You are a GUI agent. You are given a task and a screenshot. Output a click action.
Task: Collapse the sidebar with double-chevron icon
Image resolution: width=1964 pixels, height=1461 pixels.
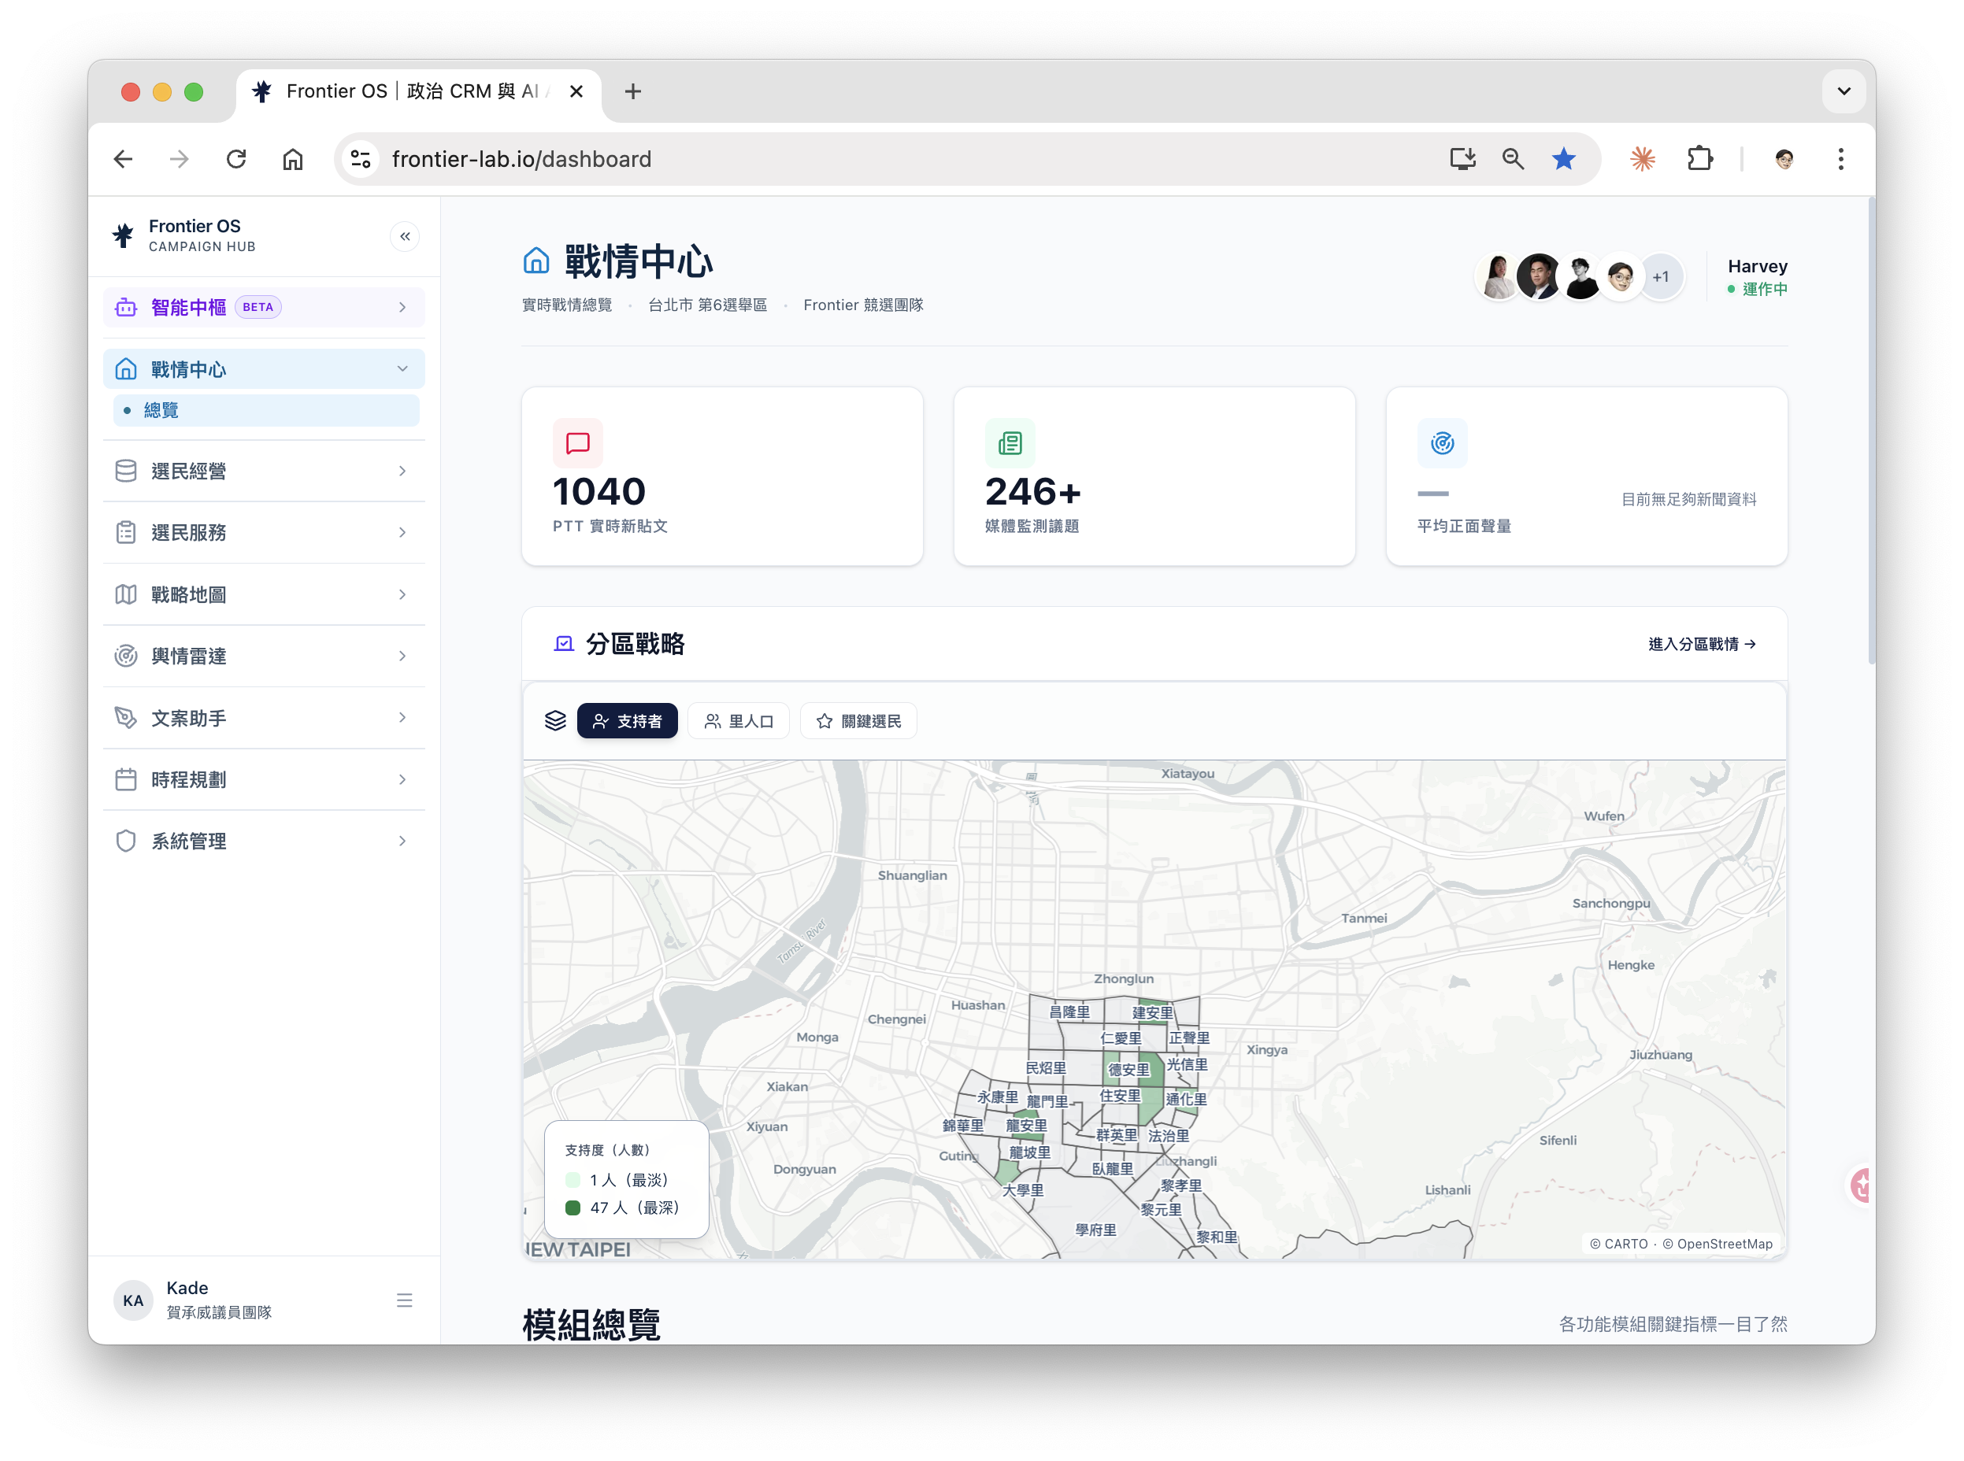point(404,236)
